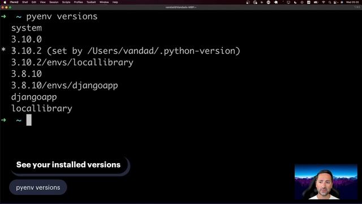The height and width of the screenshot is (204, 362).
Task: Open the Profiles menu
Action: click(78, 2)
